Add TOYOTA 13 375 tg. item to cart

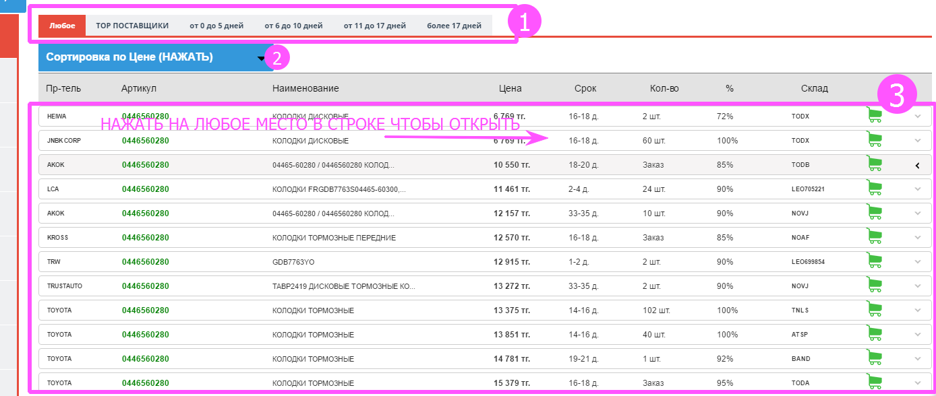click(874, 310)
